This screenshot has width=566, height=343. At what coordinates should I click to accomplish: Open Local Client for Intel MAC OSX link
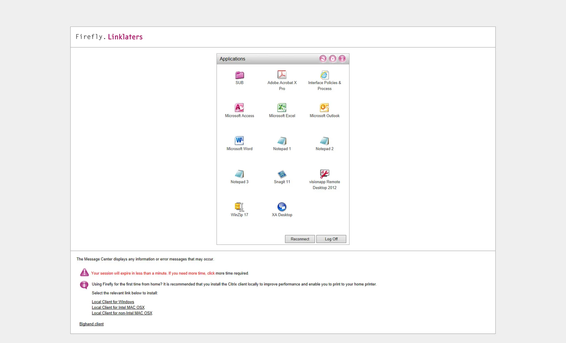(x=118, y=308)
